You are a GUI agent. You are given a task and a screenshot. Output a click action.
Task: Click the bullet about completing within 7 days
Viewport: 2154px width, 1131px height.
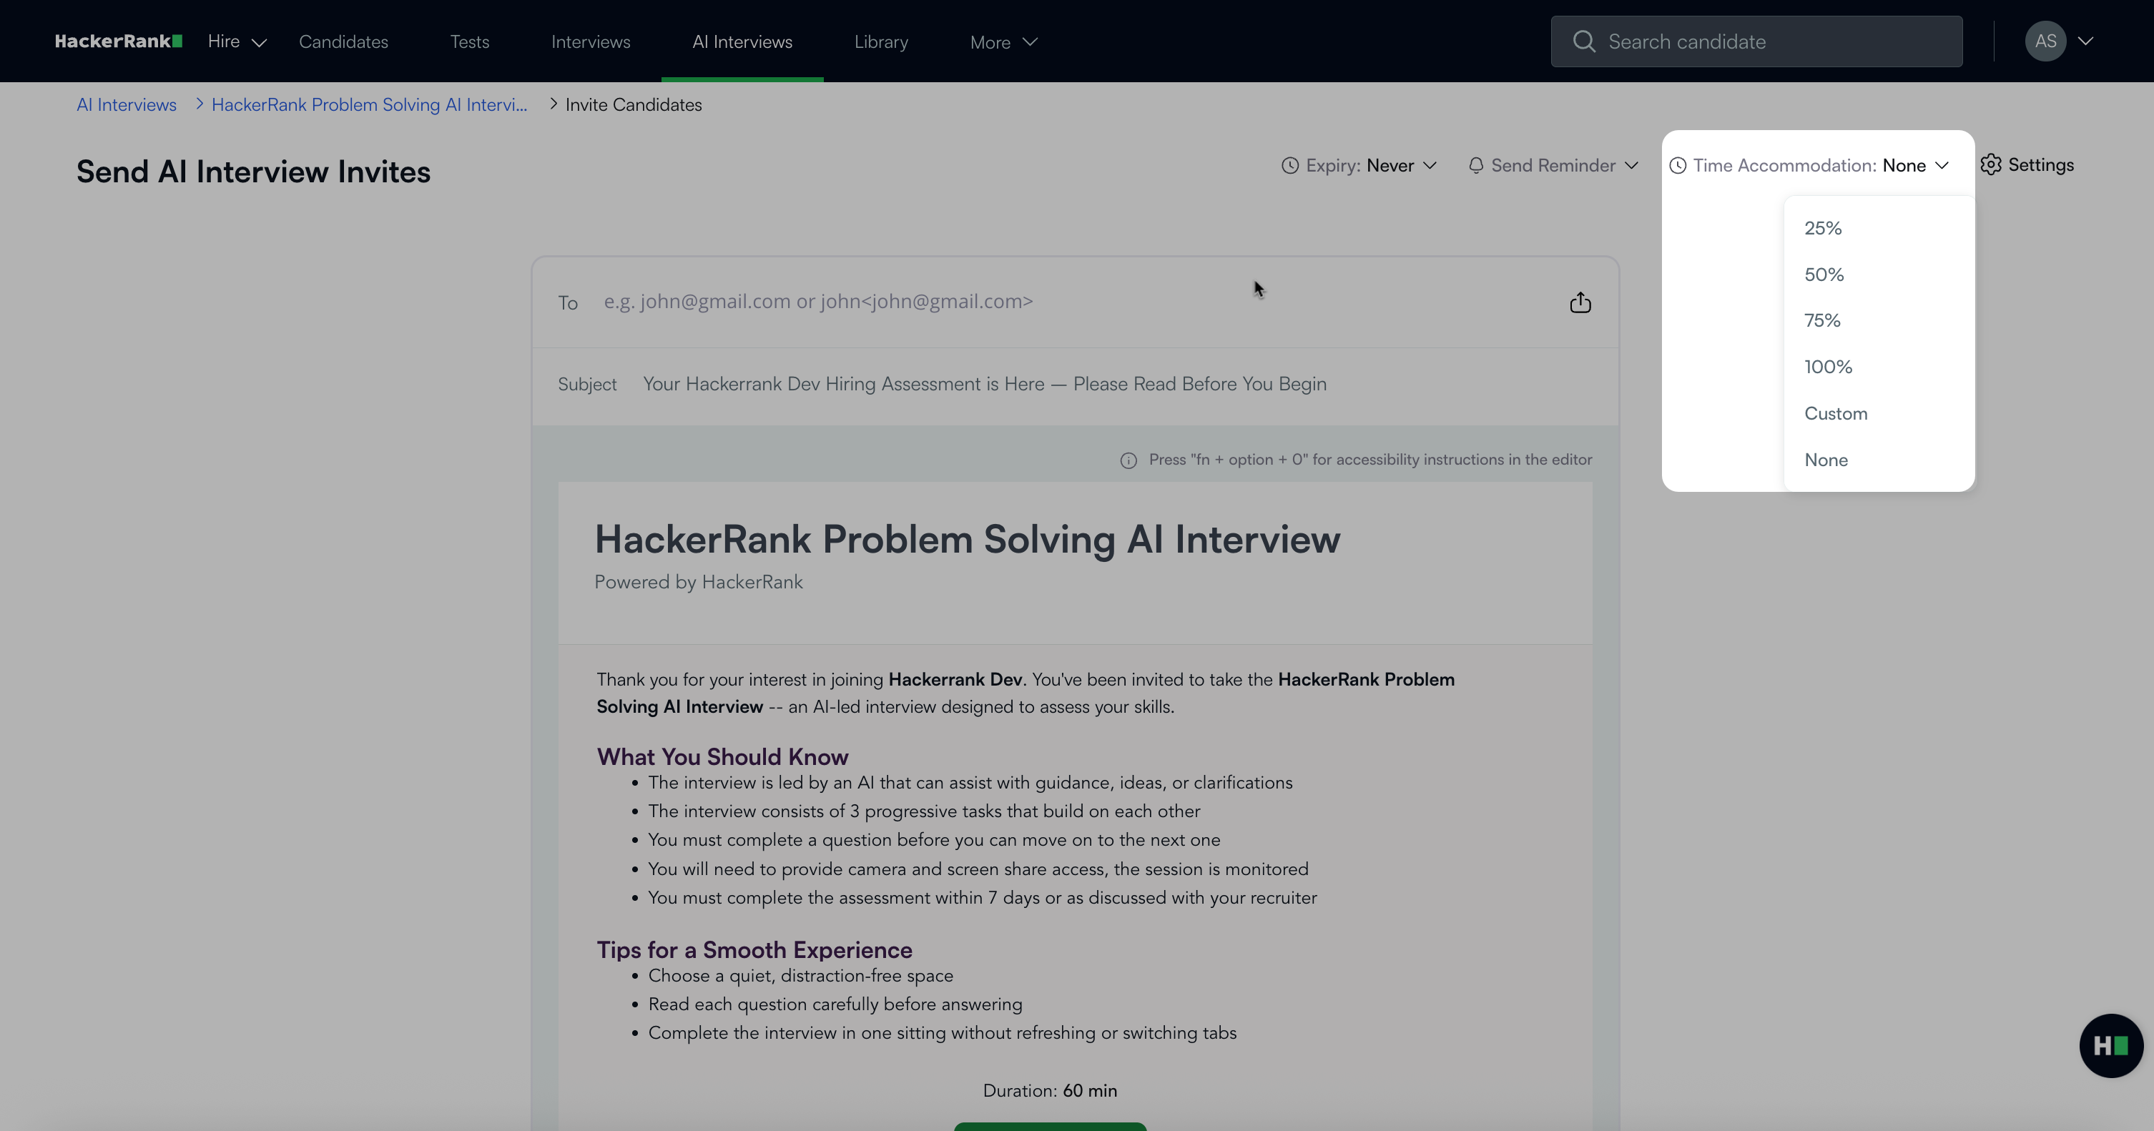pos(983,897)
